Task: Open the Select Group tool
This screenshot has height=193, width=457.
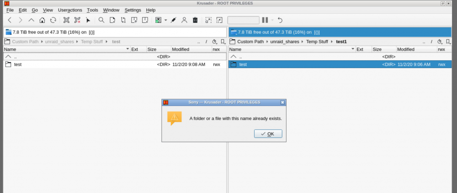Action: tap(66, 20)
